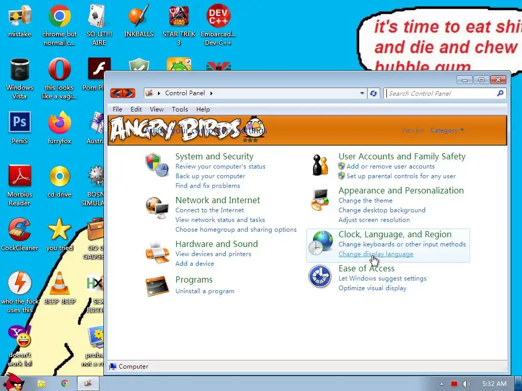Viewport: 522px width, 391px height.
Task: Open the View by Category dropdown
Action: (447, 130)
